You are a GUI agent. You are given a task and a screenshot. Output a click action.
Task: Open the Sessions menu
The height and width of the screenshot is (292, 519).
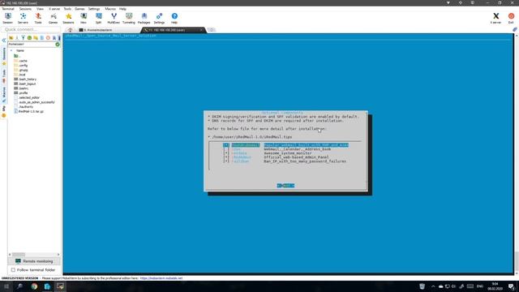coord(25,9)
